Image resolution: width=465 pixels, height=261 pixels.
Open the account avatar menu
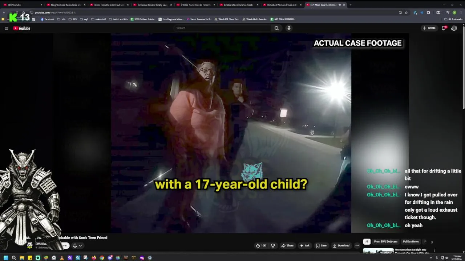pyautogui.click(x=454, y=28)
